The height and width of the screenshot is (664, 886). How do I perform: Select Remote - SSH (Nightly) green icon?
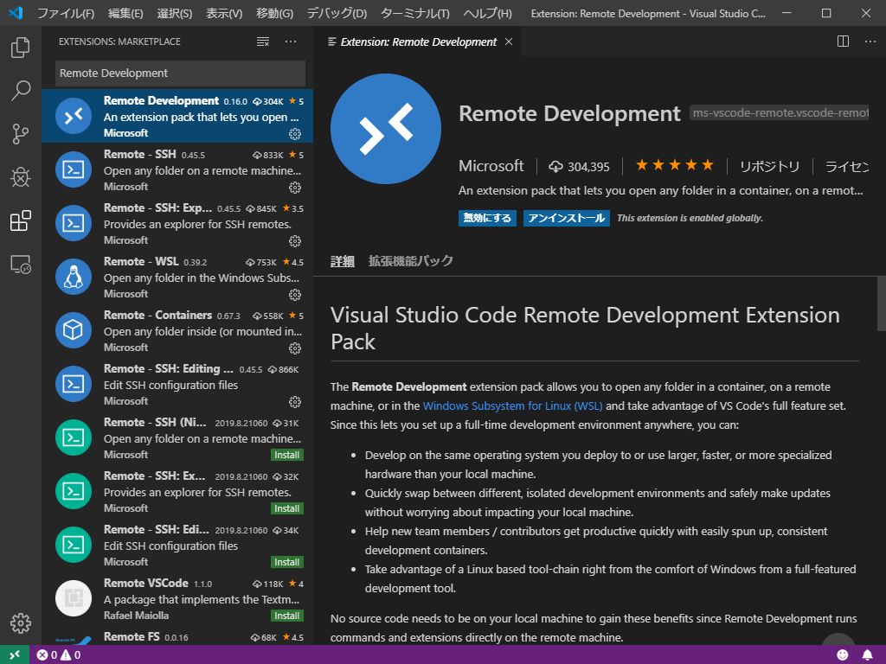tap(74, 437)
